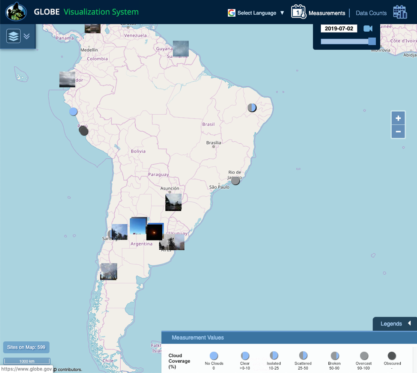Switch to the Data Counts tab
Screen dimensions: 417x373
[371, 13]
